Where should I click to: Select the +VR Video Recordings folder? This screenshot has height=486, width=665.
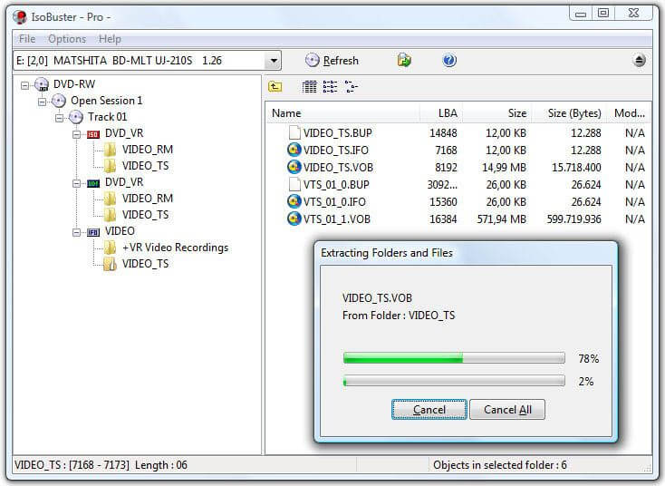point(175,248)
